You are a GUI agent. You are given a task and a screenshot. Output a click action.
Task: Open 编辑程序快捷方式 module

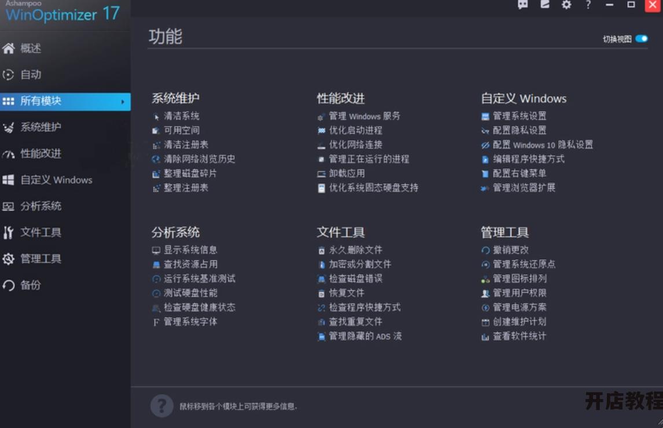point(529,159)
